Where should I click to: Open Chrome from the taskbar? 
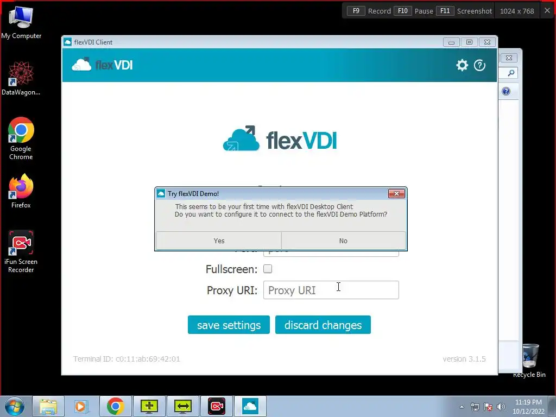[x=116, y=406]
